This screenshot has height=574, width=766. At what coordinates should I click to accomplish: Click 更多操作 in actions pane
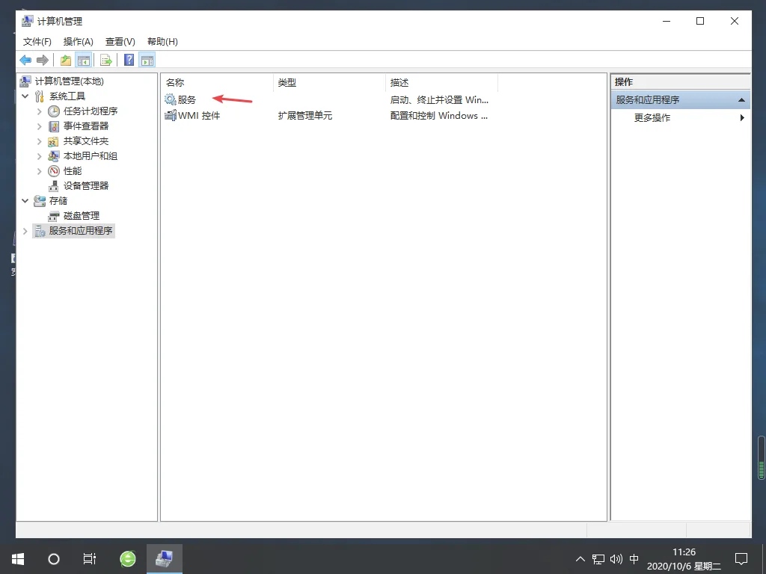652,117
